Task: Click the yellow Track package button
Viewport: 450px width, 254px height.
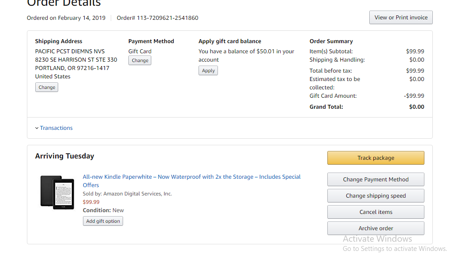Action: (375, 158)
